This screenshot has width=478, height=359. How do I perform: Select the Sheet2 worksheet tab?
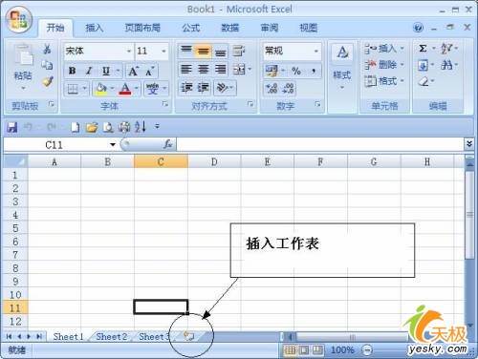point(112,336)
